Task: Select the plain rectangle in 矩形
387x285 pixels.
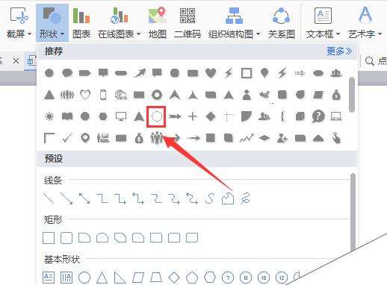Action: coord(49,238)
